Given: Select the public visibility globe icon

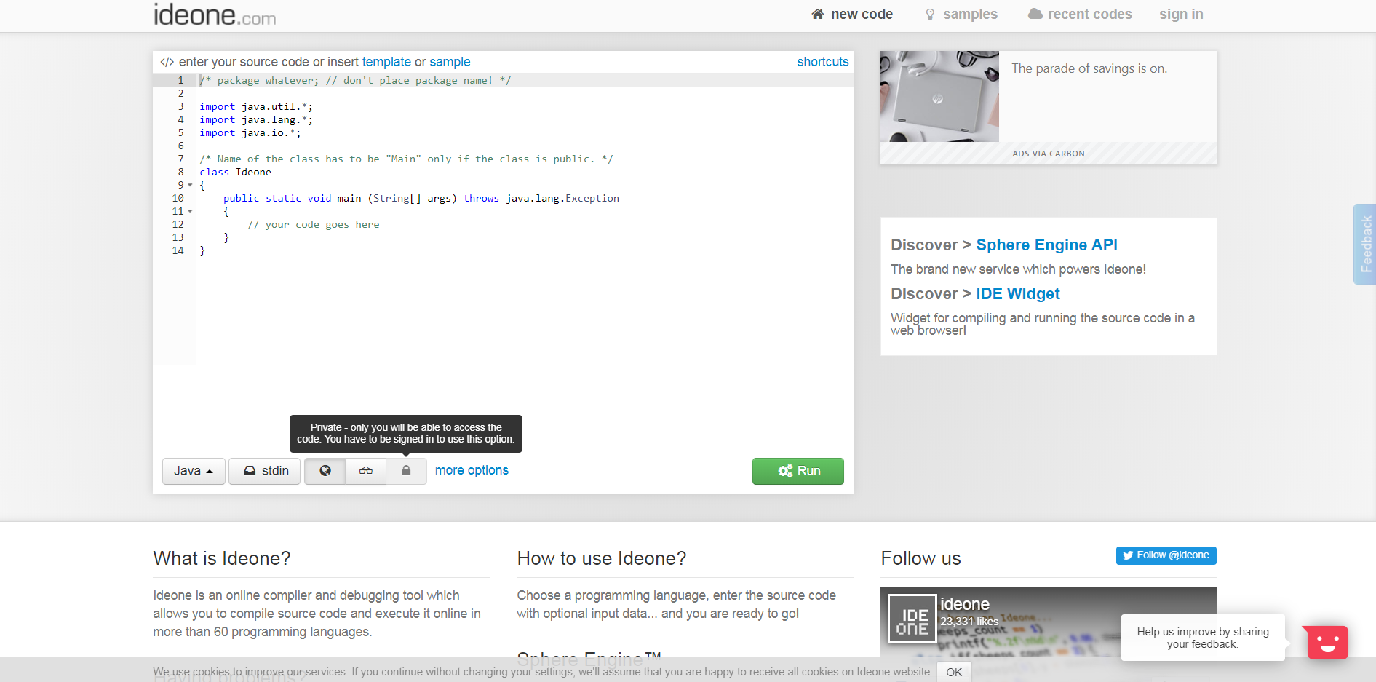Looking at the screenshot, I should [x=325, y=471].
